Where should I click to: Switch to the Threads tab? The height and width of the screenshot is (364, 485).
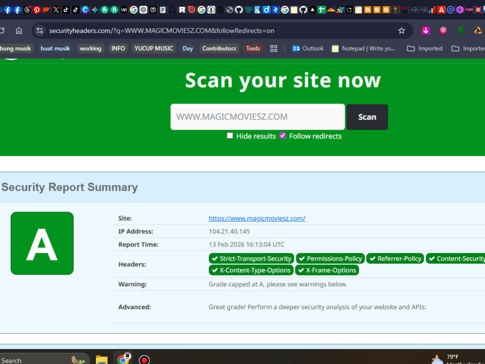[x=27, y=10]
